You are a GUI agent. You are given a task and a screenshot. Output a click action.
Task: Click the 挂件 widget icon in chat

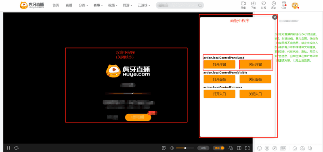click(x=283, y=148)
